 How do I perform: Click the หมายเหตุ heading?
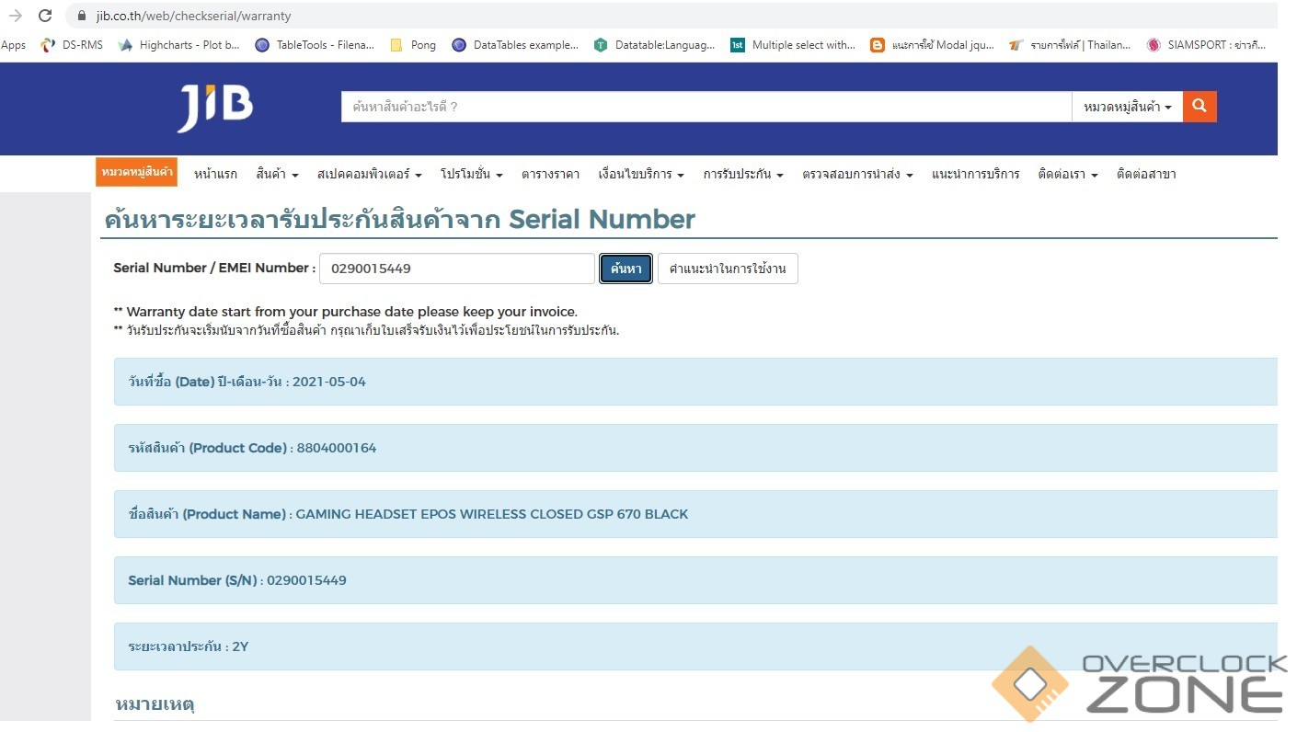[155, 704]
